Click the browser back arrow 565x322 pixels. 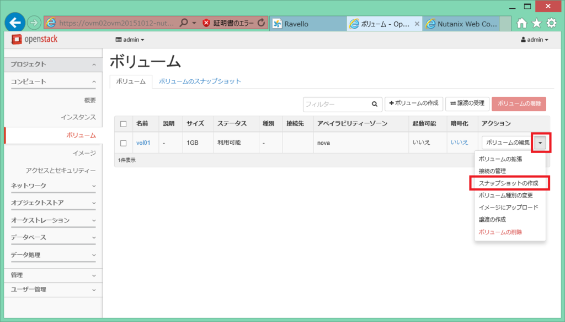14,23
